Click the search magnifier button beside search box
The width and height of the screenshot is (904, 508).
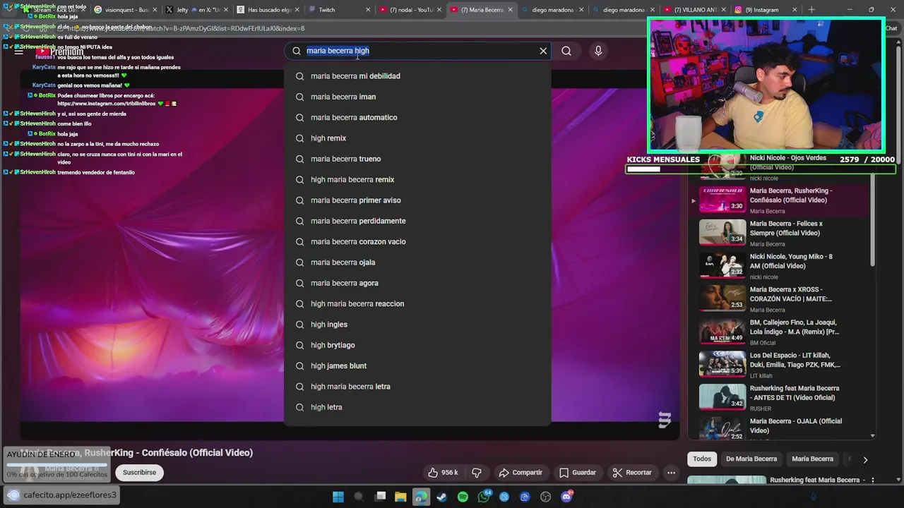(566, 51)
